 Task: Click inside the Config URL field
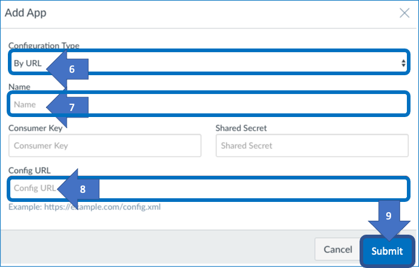[x=209, y=189]
